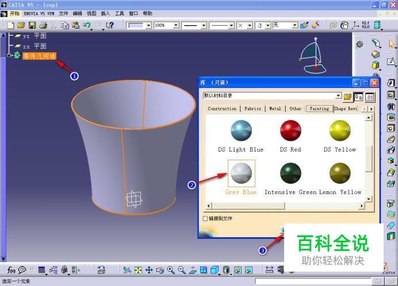Click the Apply Material icon in the top toolbar

coord(315,25)
